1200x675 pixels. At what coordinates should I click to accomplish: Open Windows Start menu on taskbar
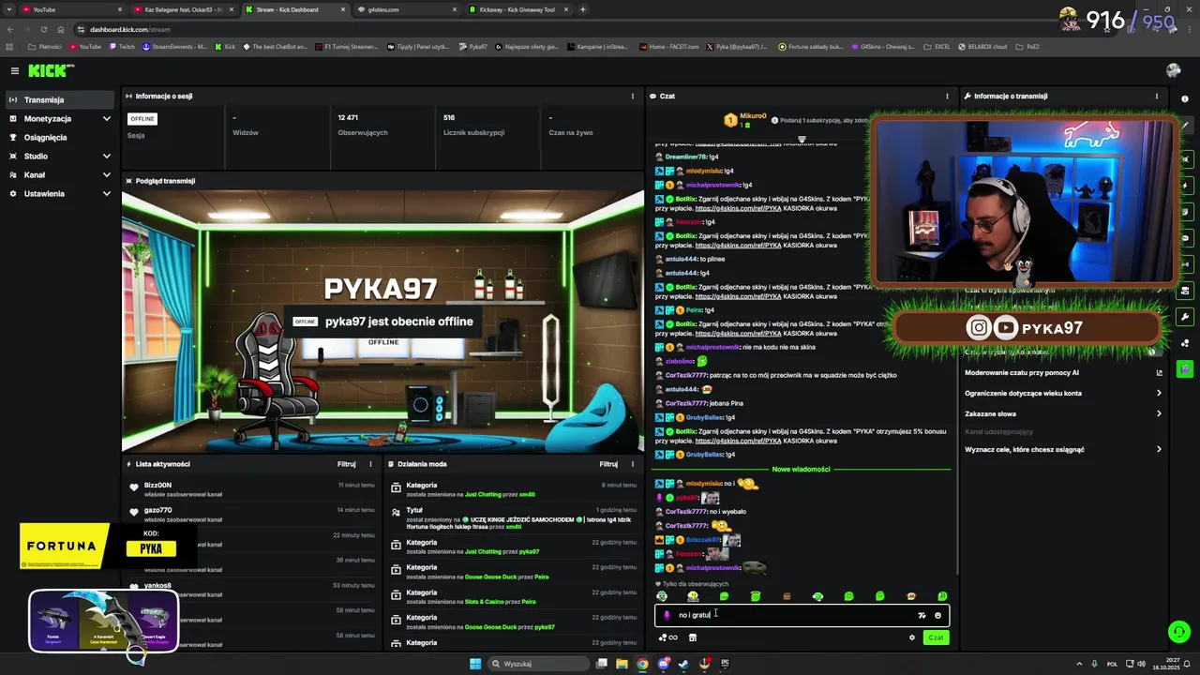(x=475, y=664)
